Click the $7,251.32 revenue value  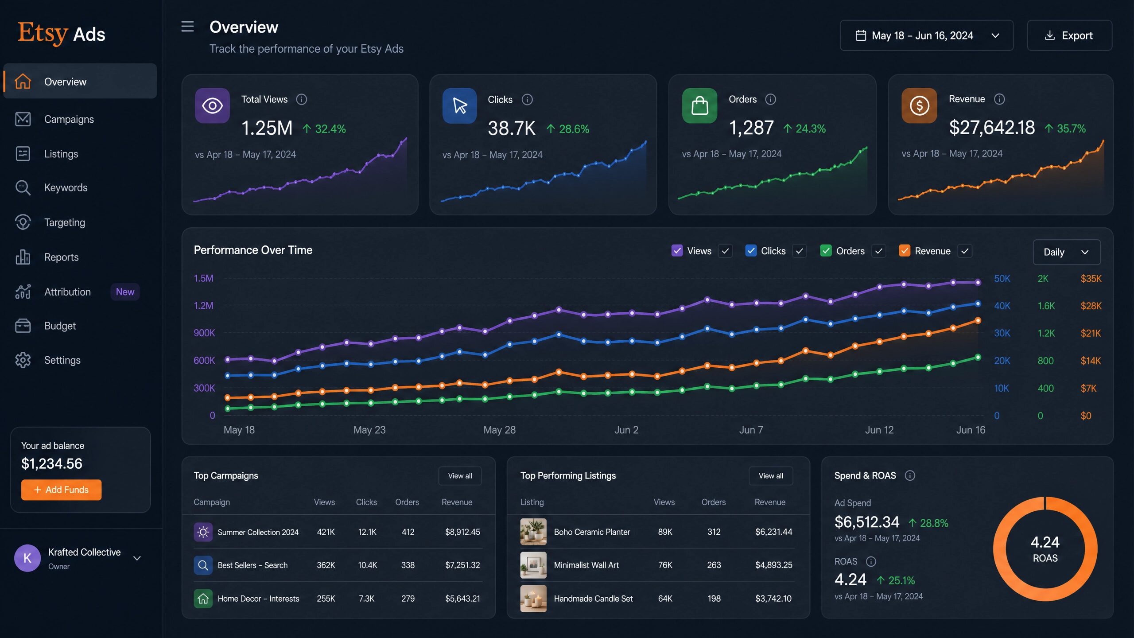click(x=462, y=565)
